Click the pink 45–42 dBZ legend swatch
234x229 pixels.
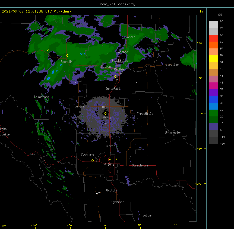213,79
